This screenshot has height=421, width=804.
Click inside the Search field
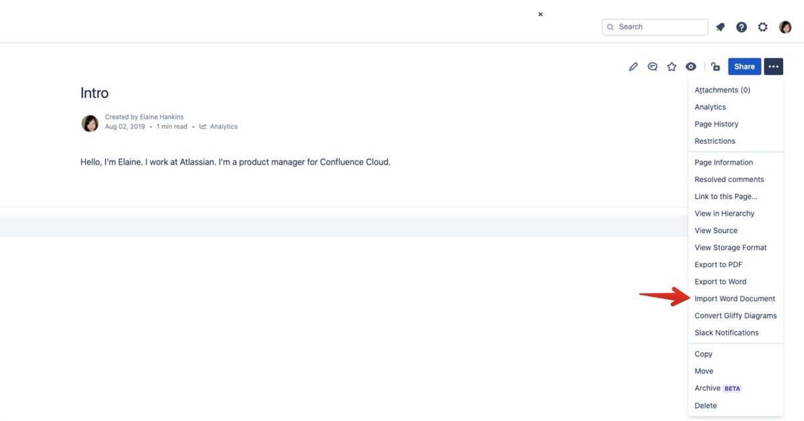coord(655,27)
